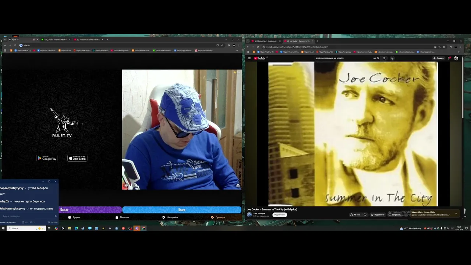This screenshot has height=265, width=471.
Task: Like the Joe Cocker video
Action: (355, 215)
